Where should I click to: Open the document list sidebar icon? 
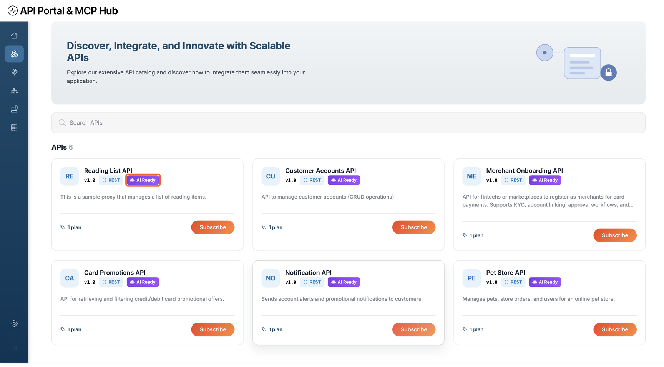coord(14,127)
